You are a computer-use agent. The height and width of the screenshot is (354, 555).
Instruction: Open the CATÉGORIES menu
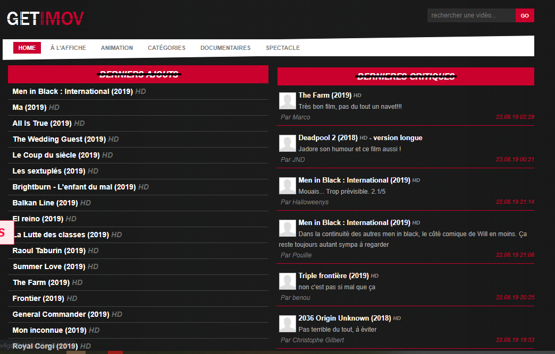(166, 48)
